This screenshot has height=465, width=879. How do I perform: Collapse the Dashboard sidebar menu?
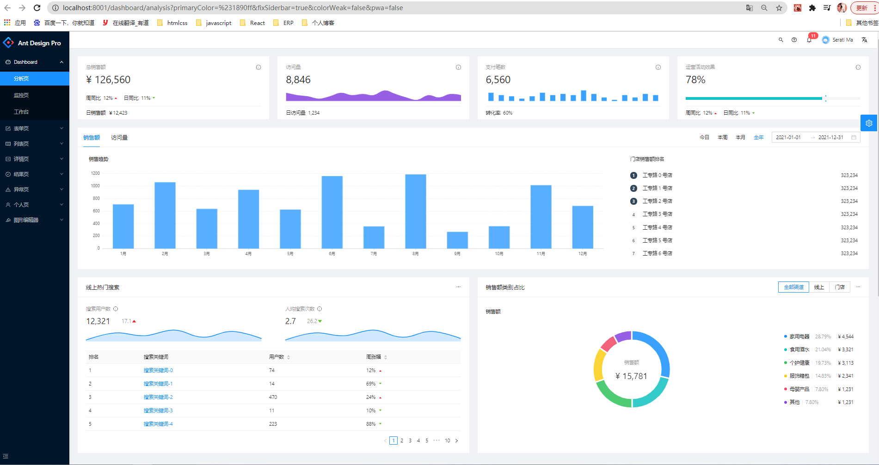tap(35, 62)
